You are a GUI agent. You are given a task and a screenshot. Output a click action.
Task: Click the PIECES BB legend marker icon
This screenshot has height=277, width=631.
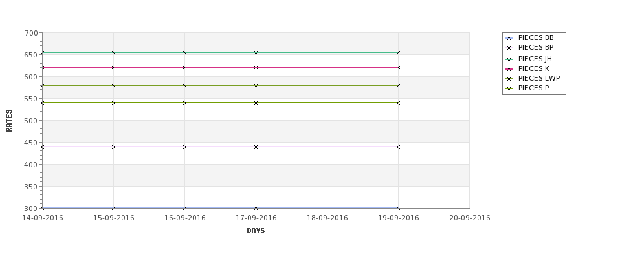point(509,39)
